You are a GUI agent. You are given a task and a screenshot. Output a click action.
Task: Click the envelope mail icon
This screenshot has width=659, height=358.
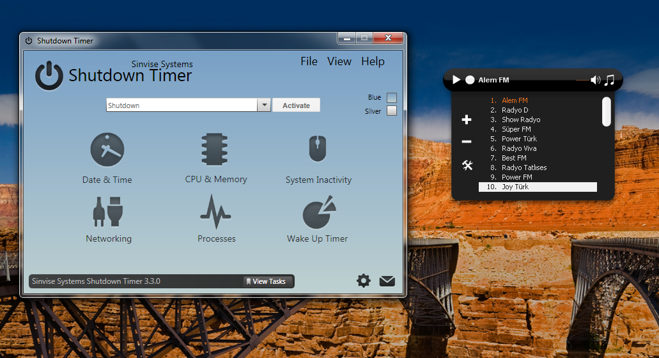[x=387, y=281]
